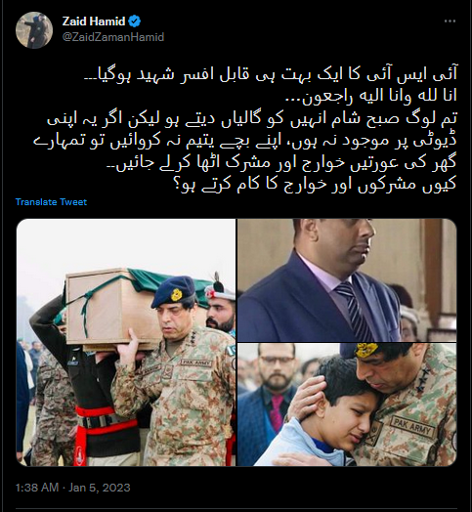Click the third line of the Urdu tweet
Viewport: 472px width, 512px height.
tap(252, 118)
